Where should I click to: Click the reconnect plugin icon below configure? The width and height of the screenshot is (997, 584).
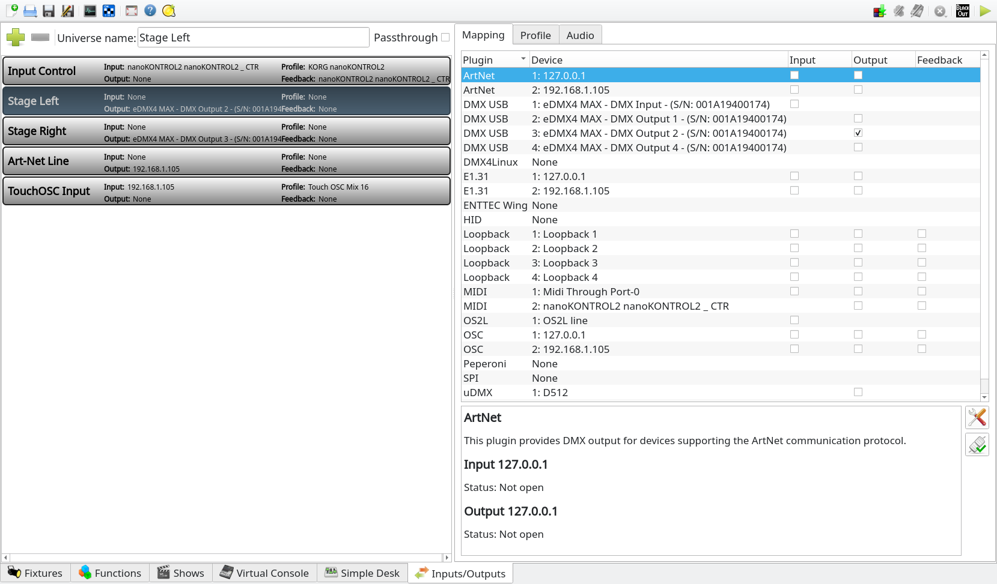click(x=977, y=445)
